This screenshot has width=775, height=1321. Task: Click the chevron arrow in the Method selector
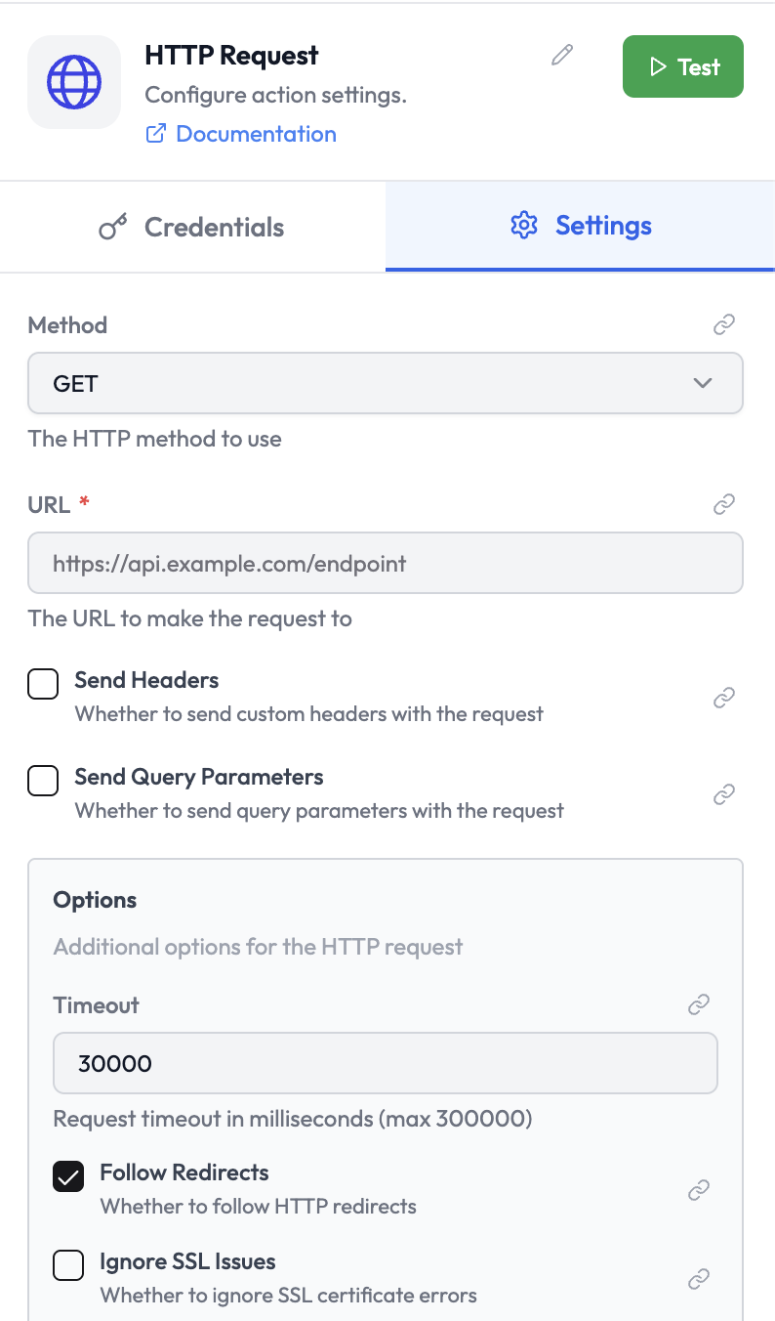point(702,383)
